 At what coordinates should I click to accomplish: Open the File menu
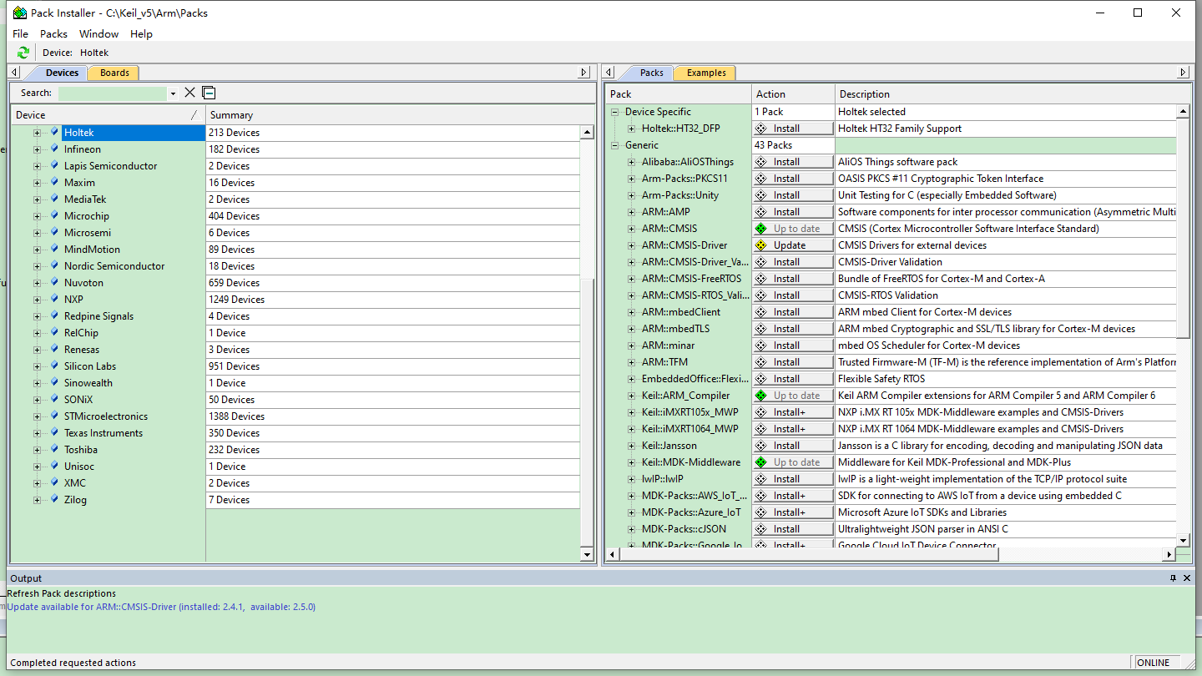(x=20, y=33)
